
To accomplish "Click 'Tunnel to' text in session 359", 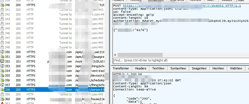I will tap(65, 94).
